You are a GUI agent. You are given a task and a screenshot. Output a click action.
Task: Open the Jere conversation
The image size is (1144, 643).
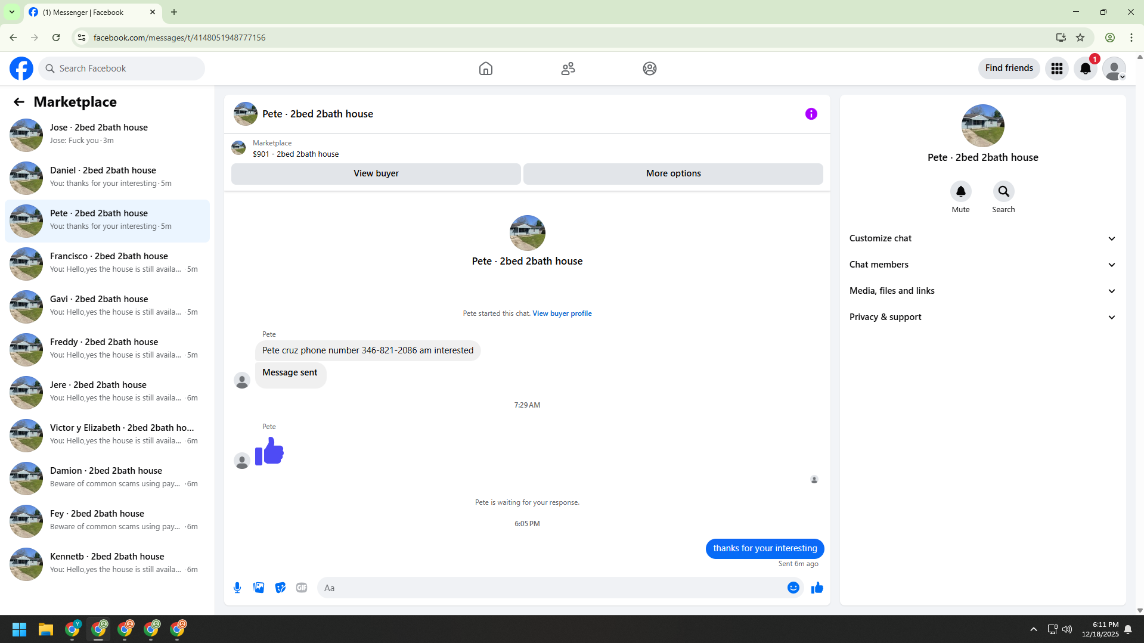coord(107,392)
